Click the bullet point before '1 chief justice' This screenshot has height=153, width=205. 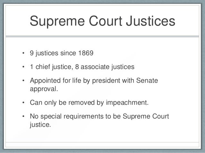[23, 67]
